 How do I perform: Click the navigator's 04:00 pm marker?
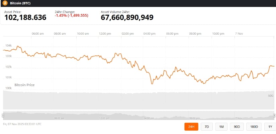(x=148, y=118)
